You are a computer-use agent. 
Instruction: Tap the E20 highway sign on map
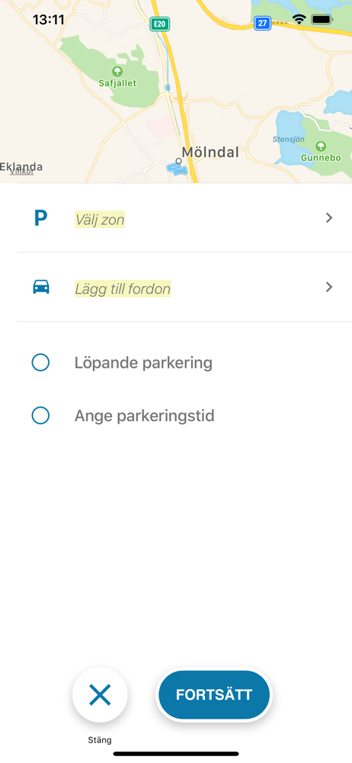(x=159, y=24)
